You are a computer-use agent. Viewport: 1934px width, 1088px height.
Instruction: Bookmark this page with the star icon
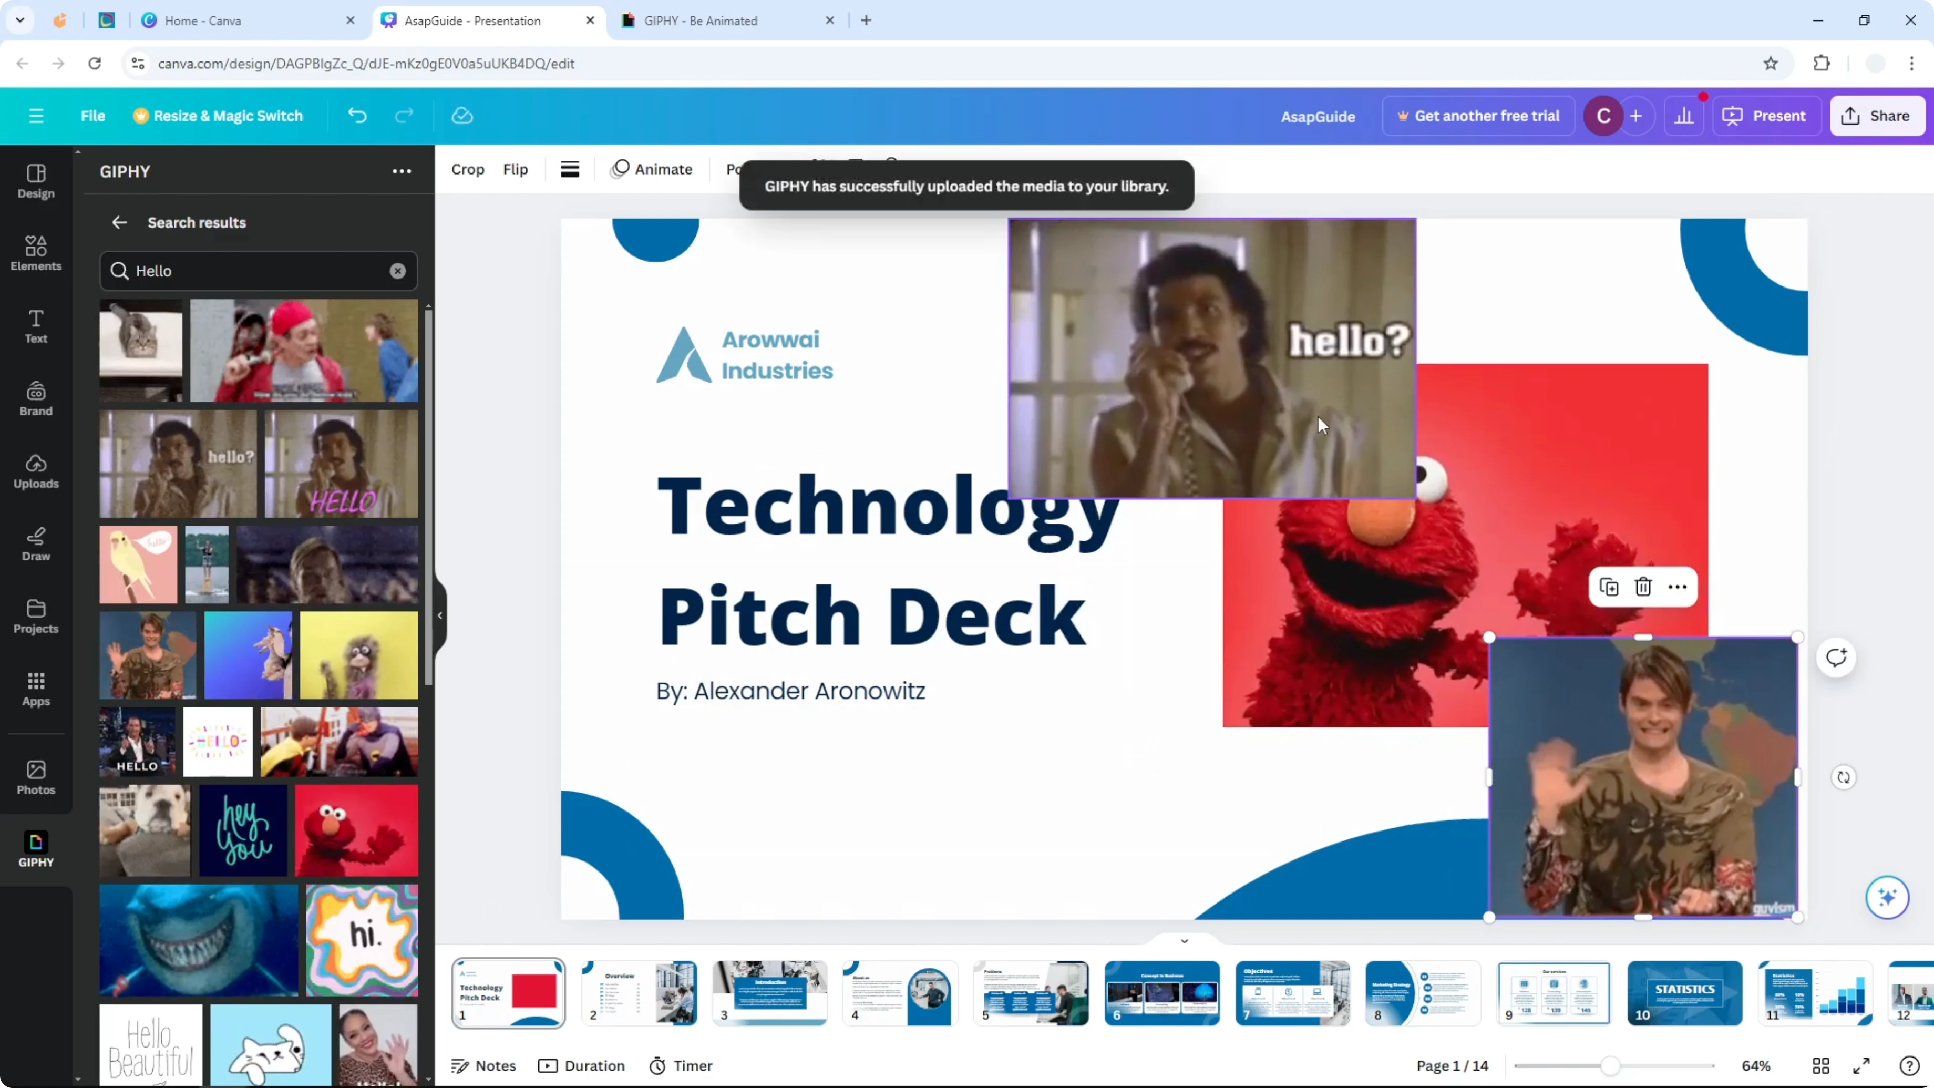(1771, 64)
